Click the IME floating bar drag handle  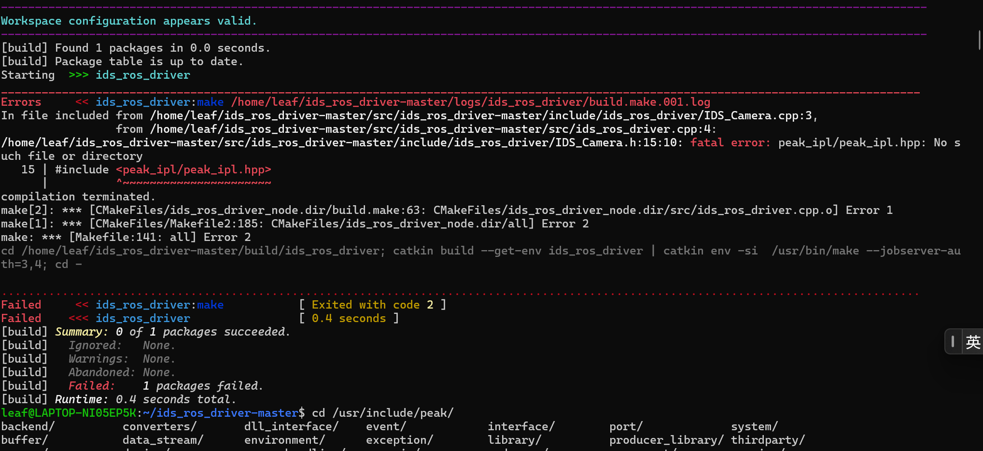[953, 342]
